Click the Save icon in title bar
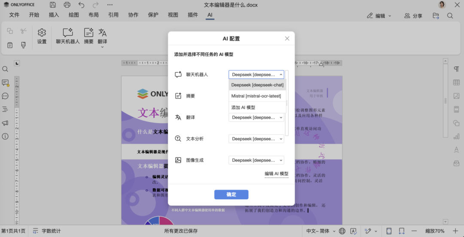464x237 pixels. pyautogui.click(x=53, y=5)
